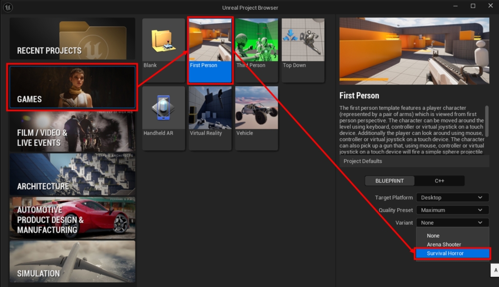Image resolution: width=499 pixels, height=287 pixels.
Task: Choose the Virtual Reality template
Action: click(x=210, y=118)
